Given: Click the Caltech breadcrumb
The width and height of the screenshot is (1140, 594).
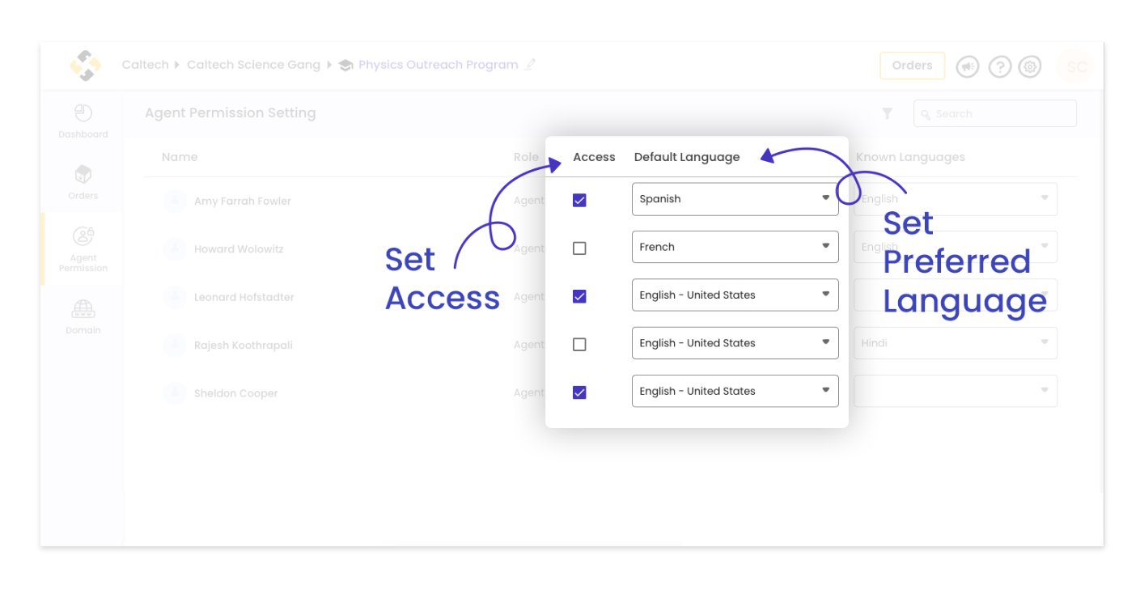Looking at the screenshot, I should pos(145,65).
